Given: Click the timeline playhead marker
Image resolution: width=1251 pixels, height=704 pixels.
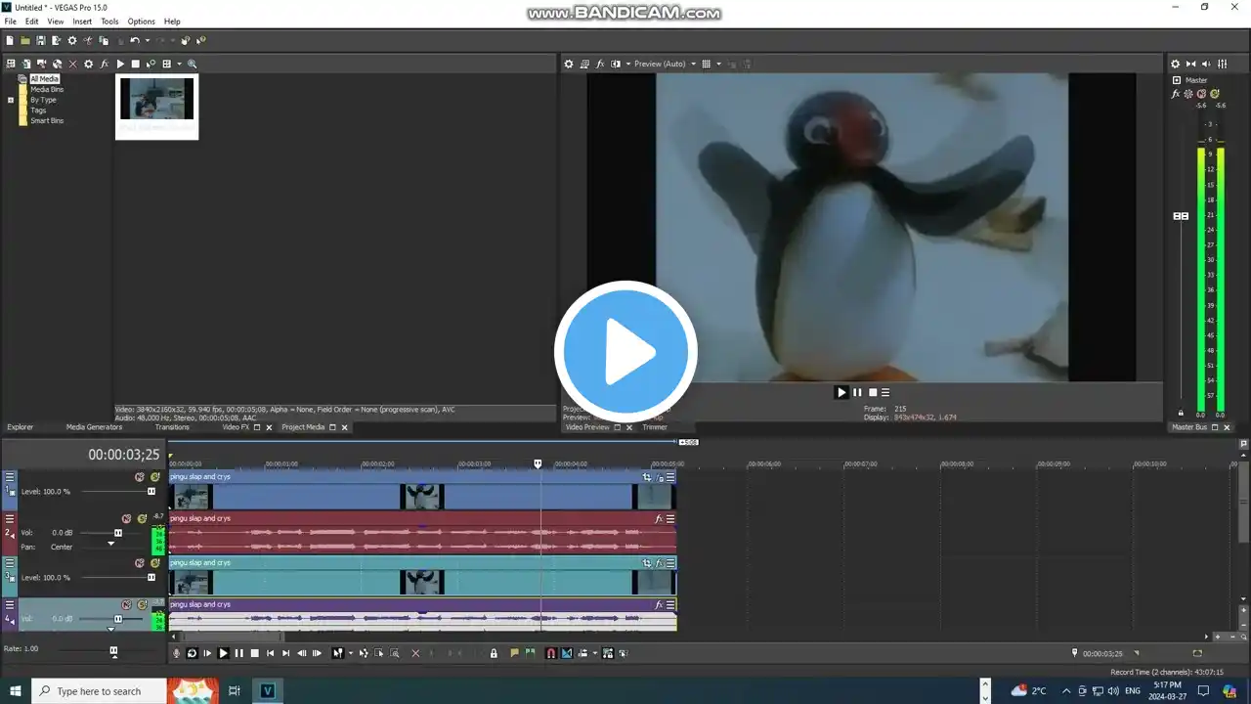Looking at the screenshot, I should (538, 463).
